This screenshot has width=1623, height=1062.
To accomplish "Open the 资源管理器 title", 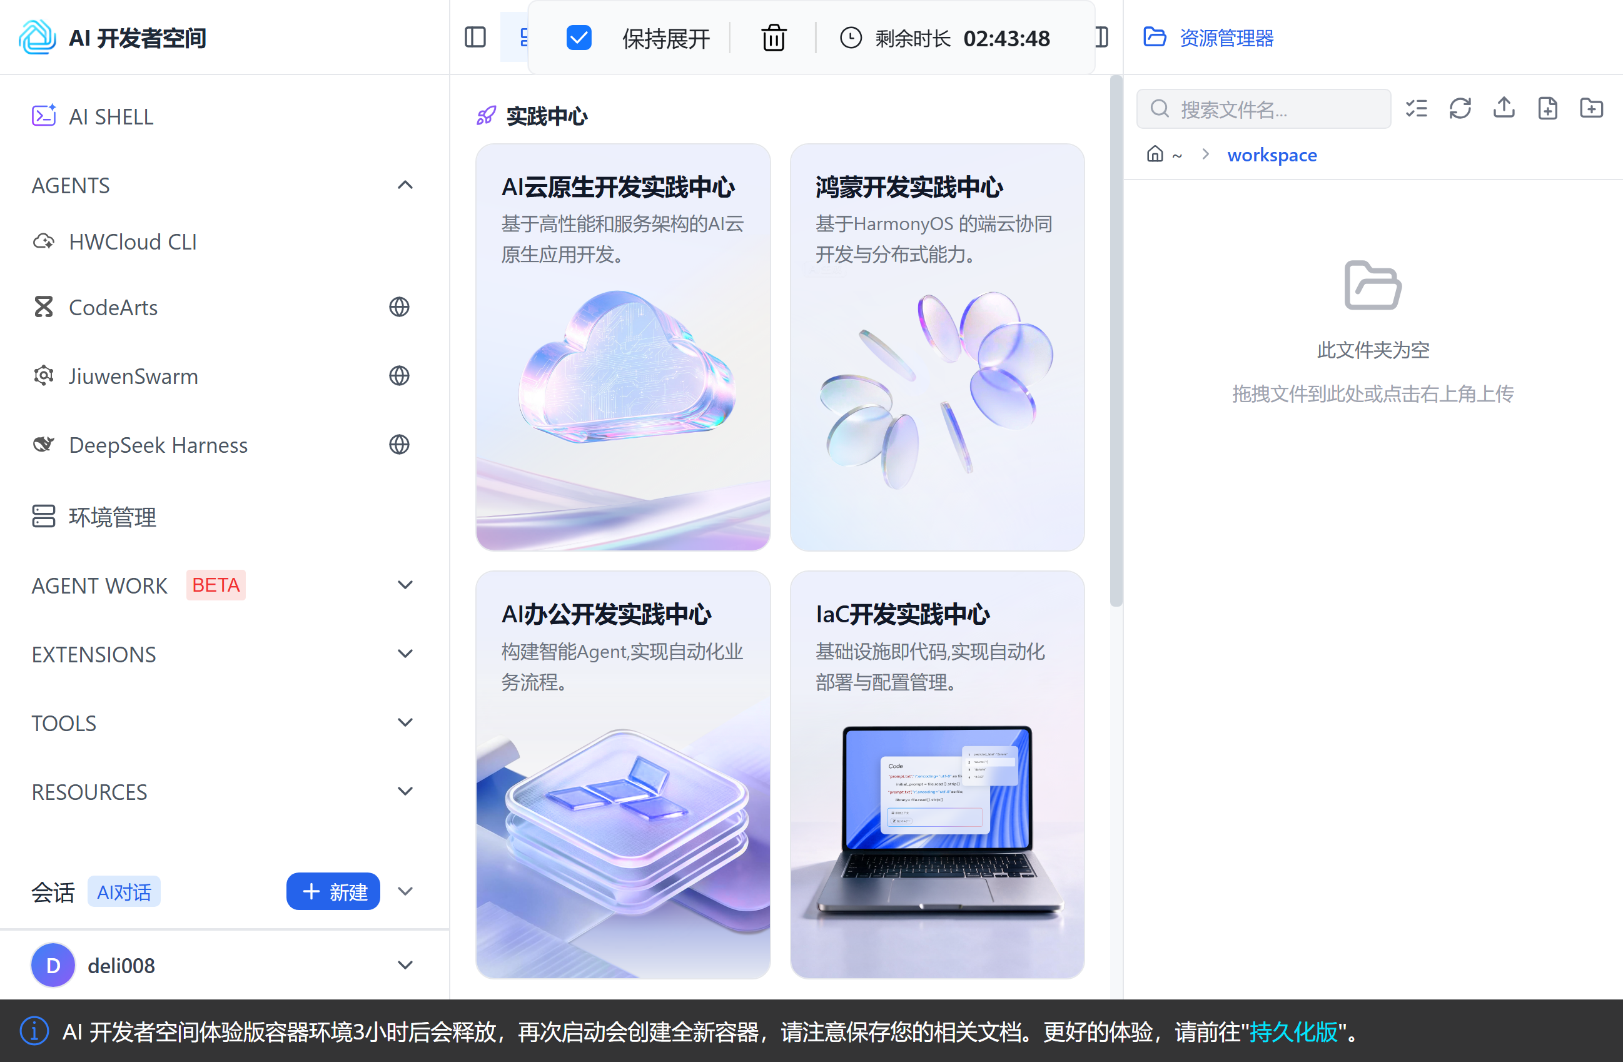I will point(1227,38).
